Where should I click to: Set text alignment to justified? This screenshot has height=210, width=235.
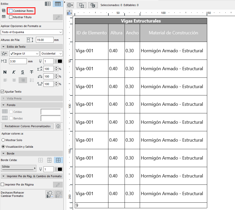pos(32,80)
